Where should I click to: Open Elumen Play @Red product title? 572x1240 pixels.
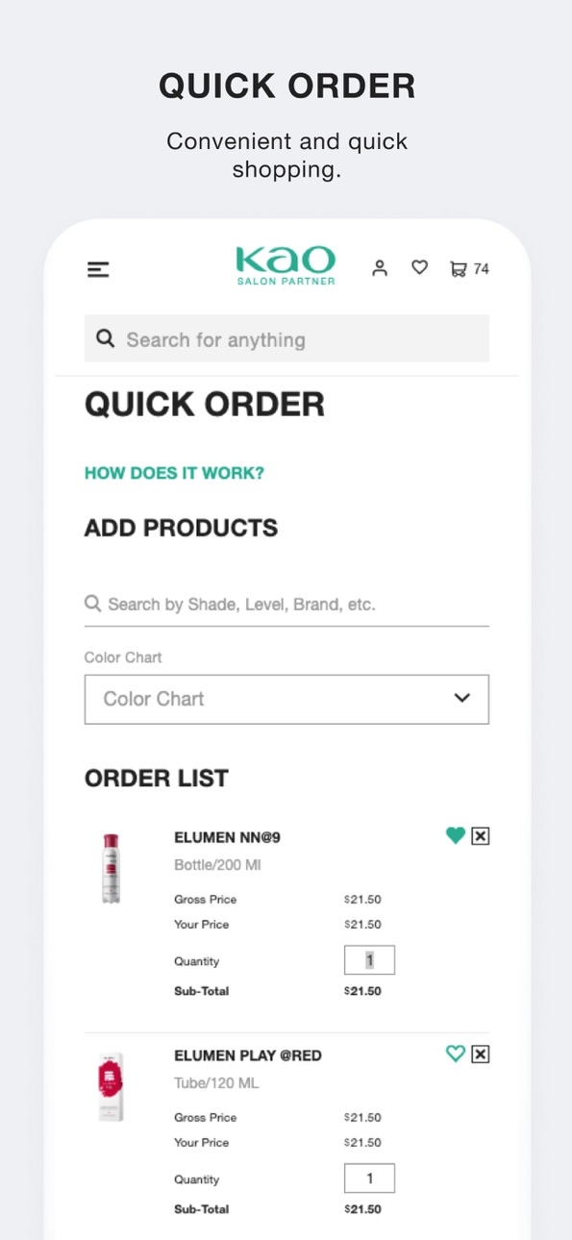point(248,1055)
